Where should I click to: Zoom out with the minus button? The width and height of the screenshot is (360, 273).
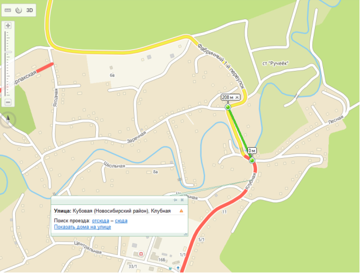[8, 102]
